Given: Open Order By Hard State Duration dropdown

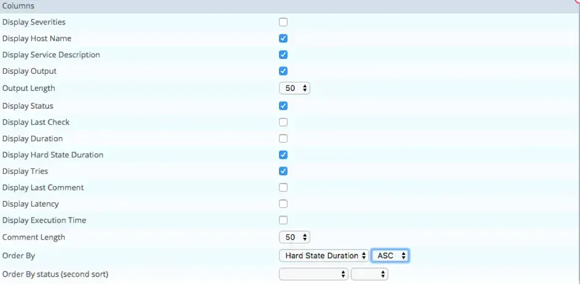Looking at the screenshot, I should click(x=324, y=256).
